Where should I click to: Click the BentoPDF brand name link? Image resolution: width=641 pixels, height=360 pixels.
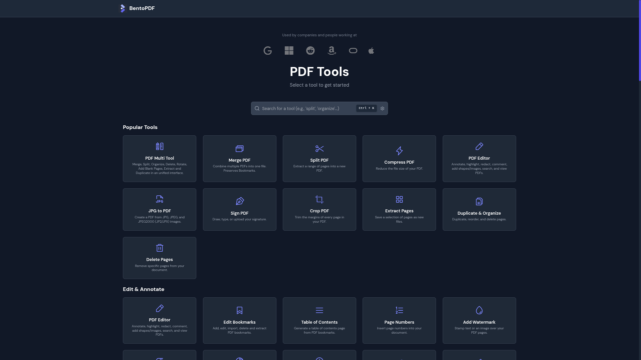142,8
